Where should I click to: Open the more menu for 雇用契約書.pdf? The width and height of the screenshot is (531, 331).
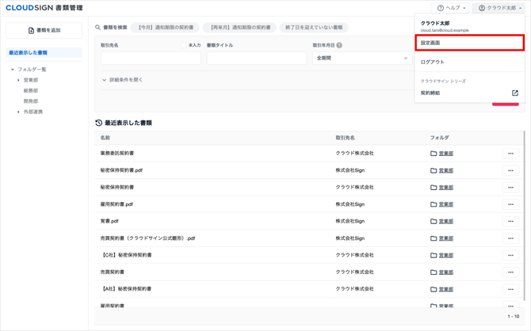[x=510, y=204]
